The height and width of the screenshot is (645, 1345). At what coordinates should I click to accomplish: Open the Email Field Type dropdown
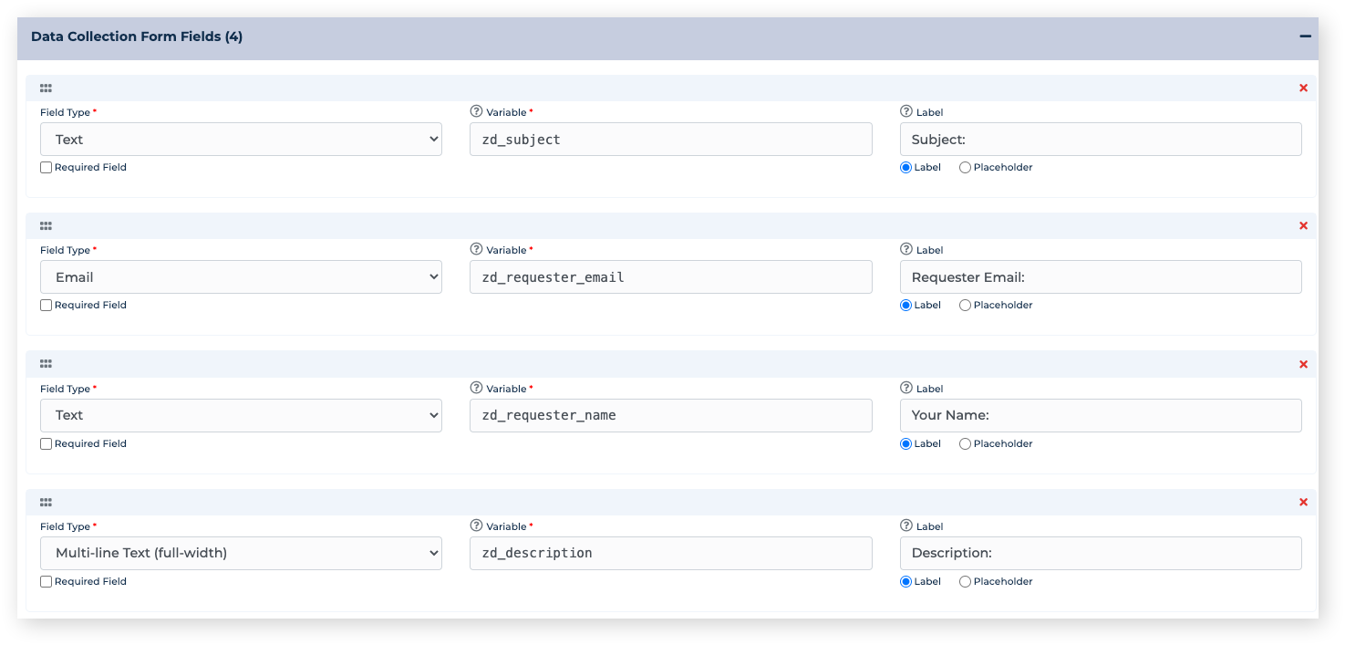coord(241,277)
